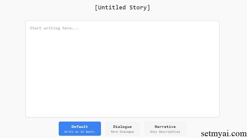247x138 pixels.
Task: Click the word 'Untitled' in the heading
Action: click(x=112, y=7)
